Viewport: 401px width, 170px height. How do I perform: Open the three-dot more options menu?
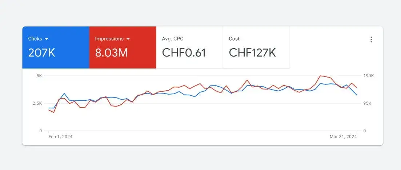[371, 40]
